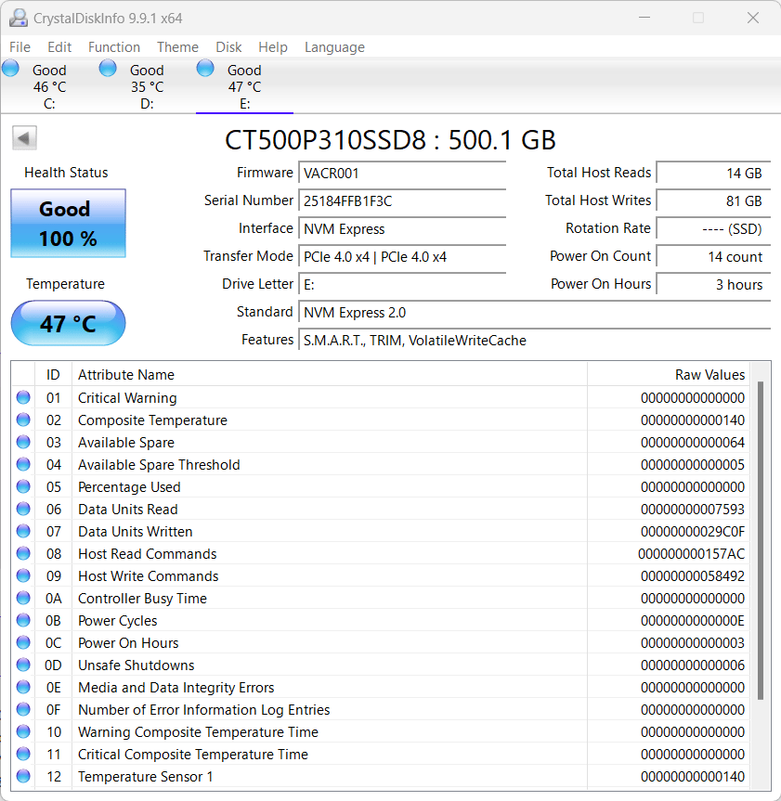781x801 pixels.
Task: Open the Theme menu
Action: 177,47
